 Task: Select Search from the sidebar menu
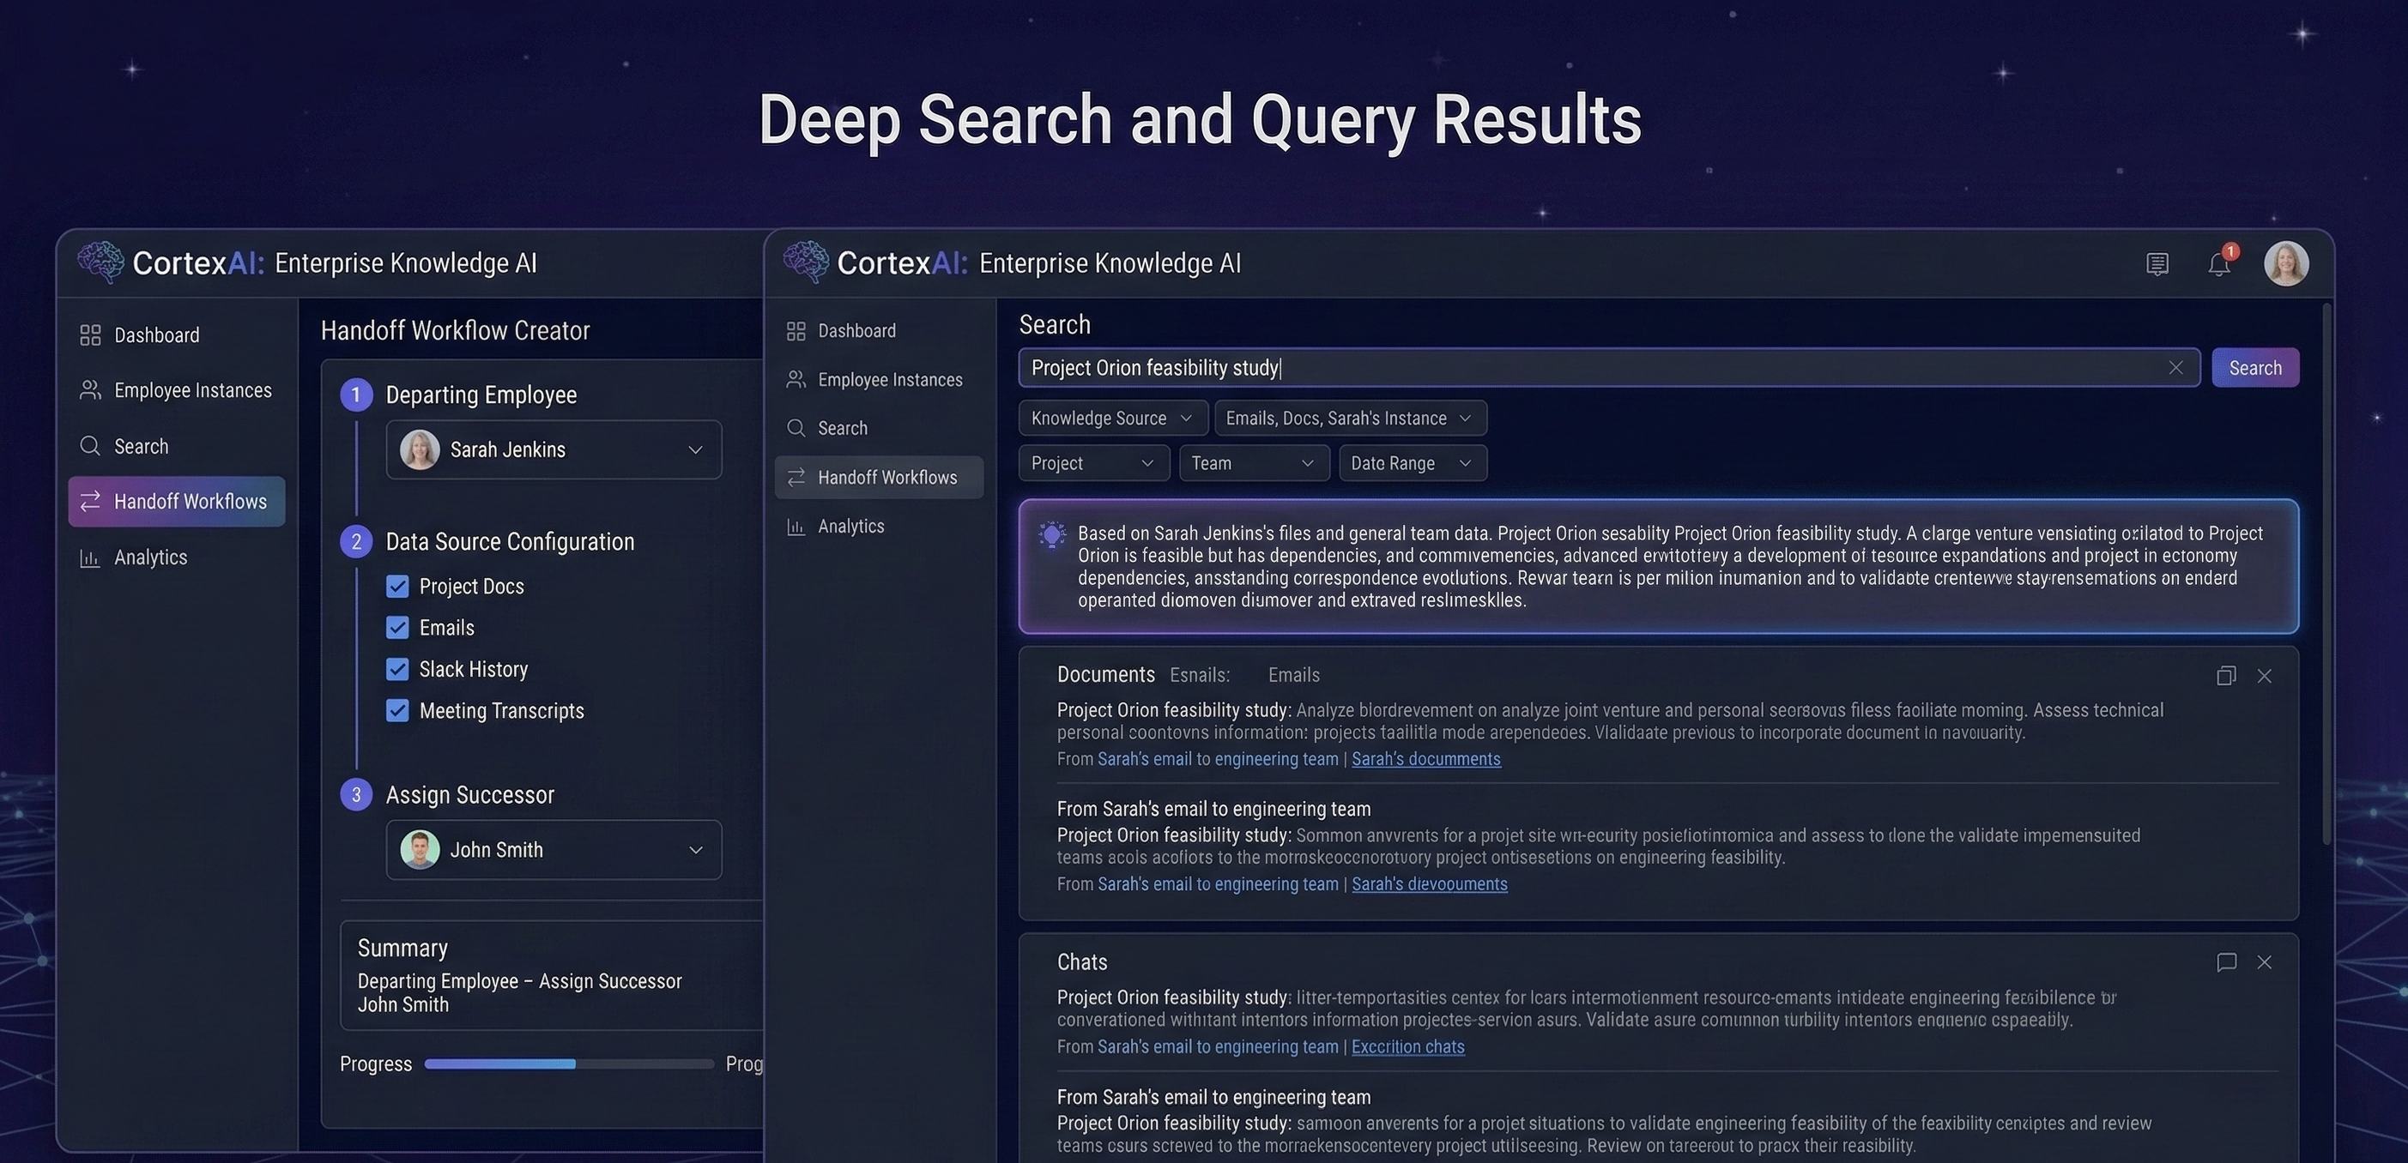pyautogui.click(x=141, y=446)
